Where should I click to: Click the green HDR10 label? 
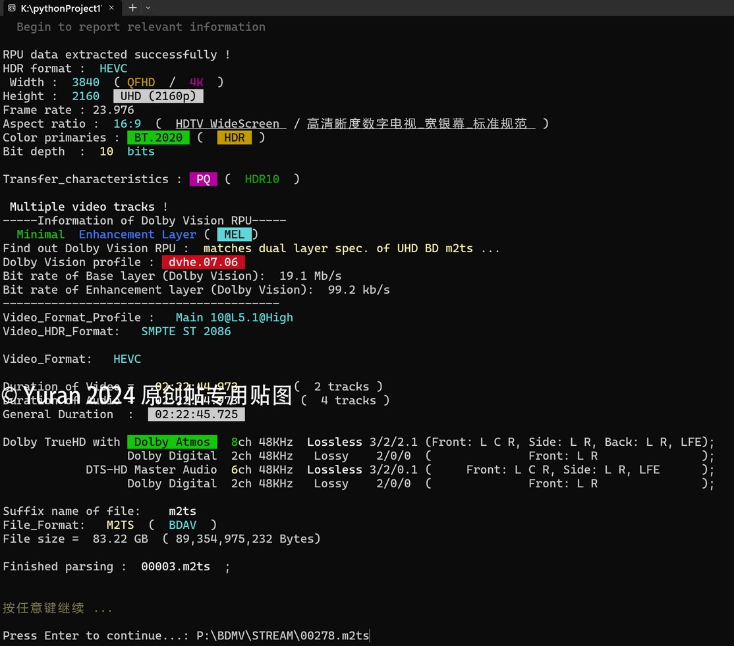pyautogui.click(x=262, y=179)
